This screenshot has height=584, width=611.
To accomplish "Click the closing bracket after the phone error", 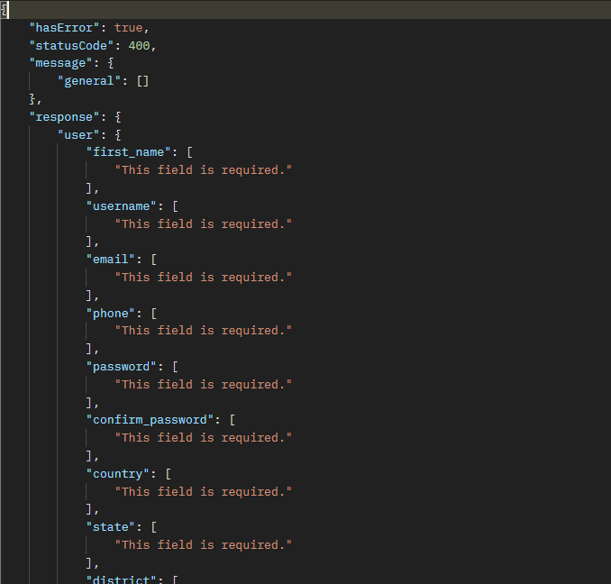I will point(89,348).
